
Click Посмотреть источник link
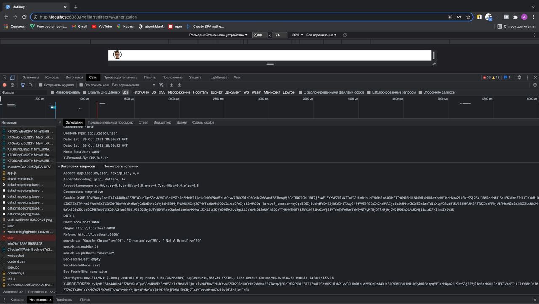click(121, 167)
